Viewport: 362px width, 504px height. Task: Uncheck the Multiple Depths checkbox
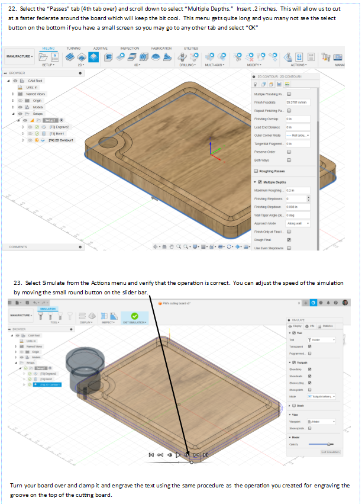pos(260,182)
